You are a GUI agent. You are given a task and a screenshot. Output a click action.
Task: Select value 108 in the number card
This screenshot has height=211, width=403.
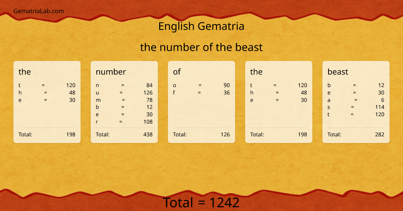click(x=148, y=122)
